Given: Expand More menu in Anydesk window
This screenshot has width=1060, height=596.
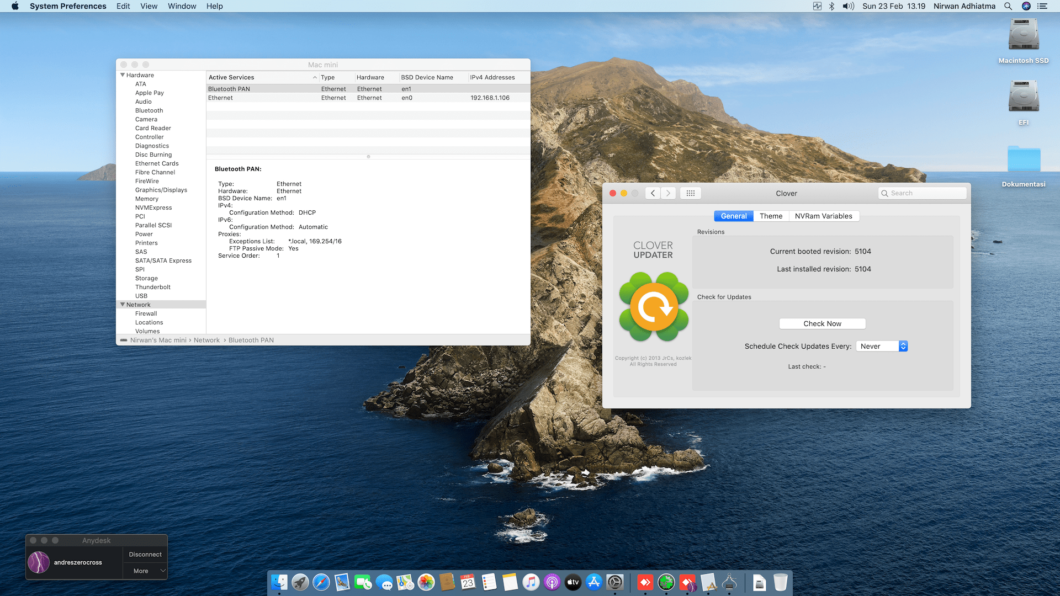Looking at the screenshot, I should click(145, 571).
